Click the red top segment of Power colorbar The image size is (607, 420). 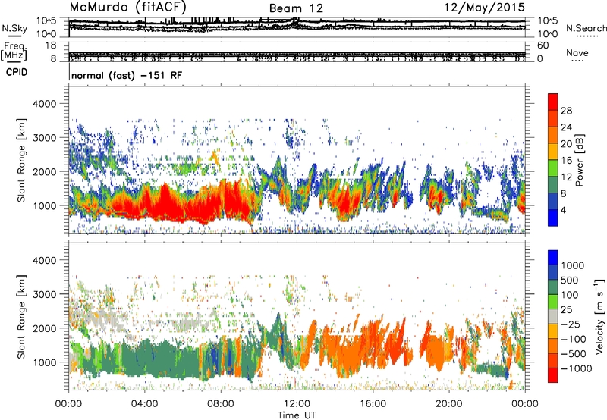(553, 102)
